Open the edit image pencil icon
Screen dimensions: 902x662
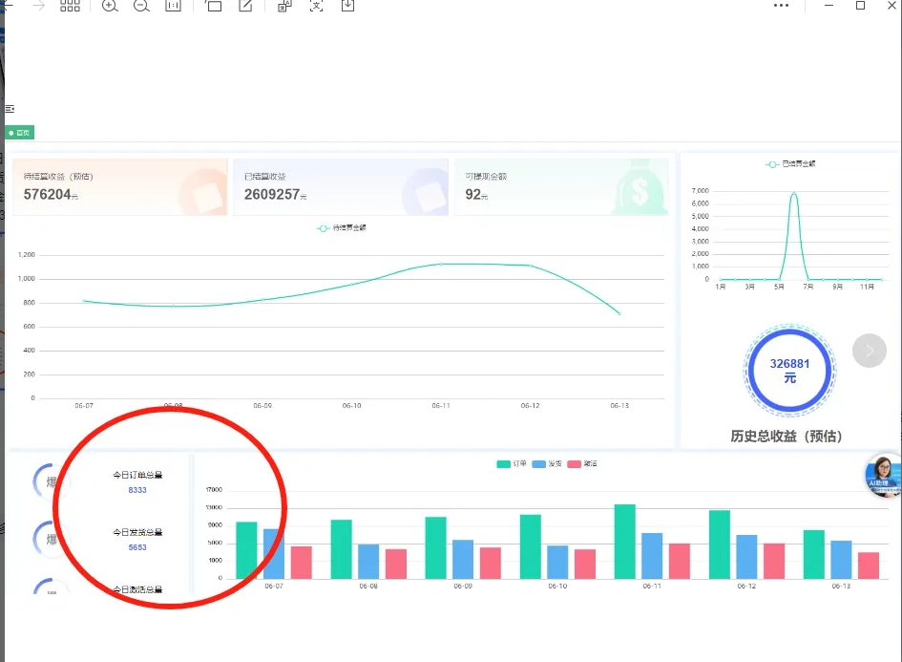[245, 6]
